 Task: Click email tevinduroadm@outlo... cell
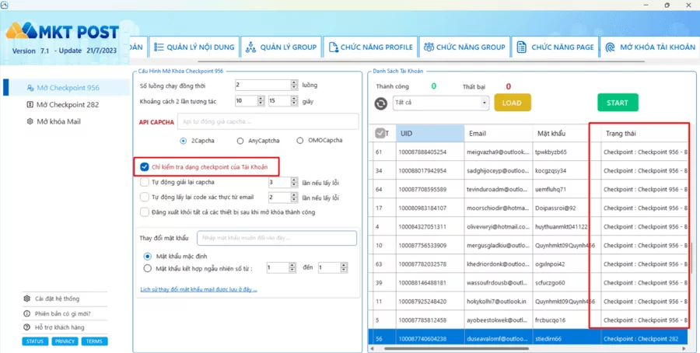pyautogui.click(x=499, y=189)
